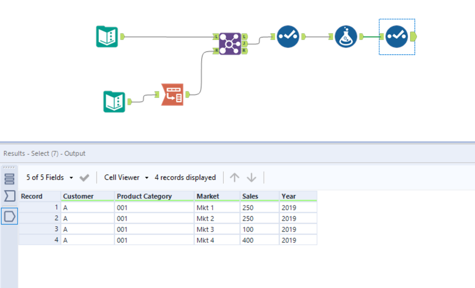This screenshot has height=288, width=475.
Task: Select the Sales value 400 cell
Action: click(260, 240)
